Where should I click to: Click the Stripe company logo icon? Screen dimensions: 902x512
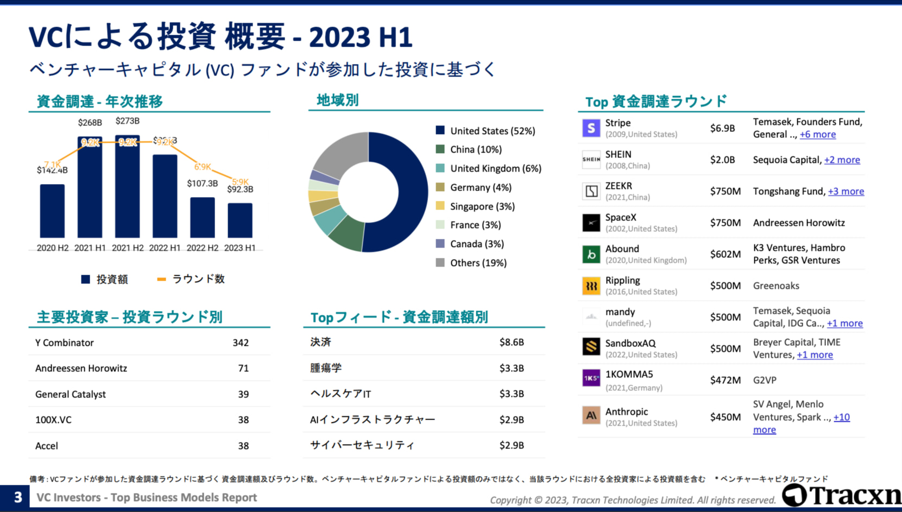(591, 128)
